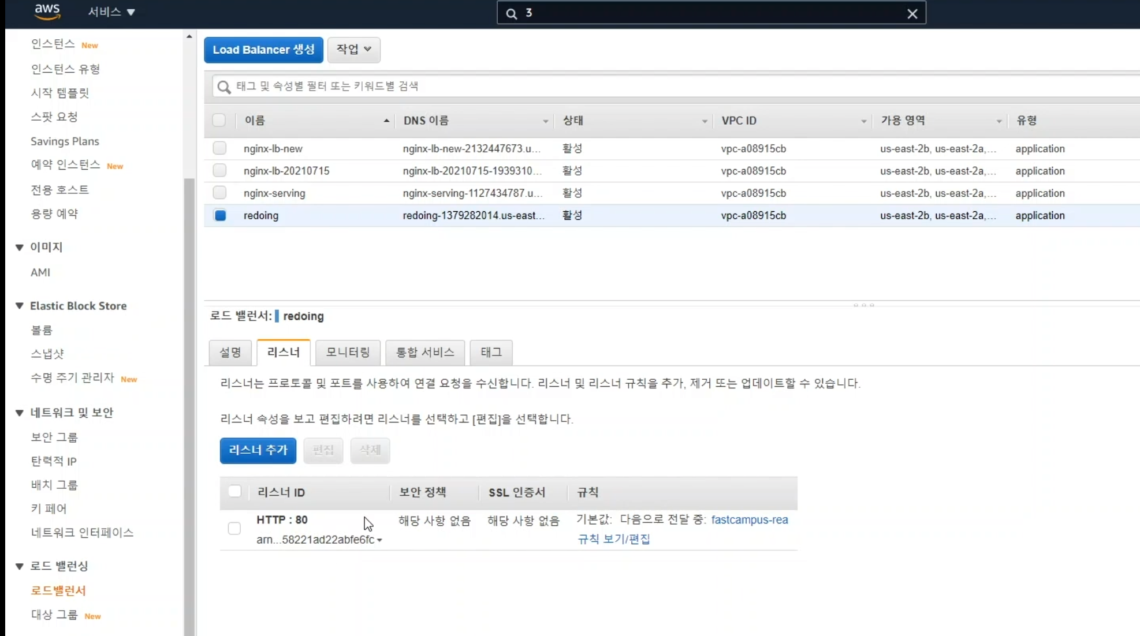Click the search magnifier icon in top bar
The height and width of the screenshot is (636, 1140).
(x=511, y=13)
